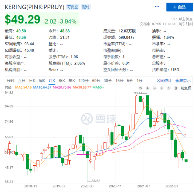This screenshot has height=192, width=194.
Task: Reset the chart view with undo icon
Action: pyautogui.click(x=140, y=88)
